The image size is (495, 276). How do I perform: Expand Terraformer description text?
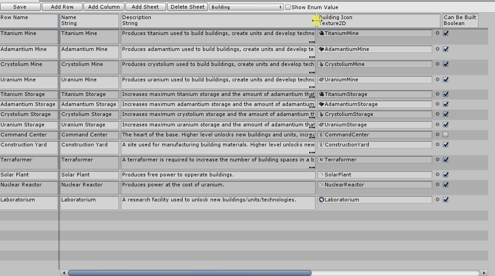(312, 167)
